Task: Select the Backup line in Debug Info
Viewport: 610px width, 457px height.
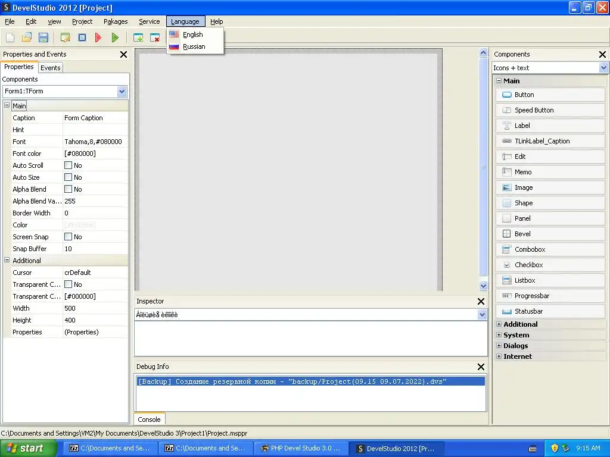Action: pyautogui.click(x=311, y=381)
